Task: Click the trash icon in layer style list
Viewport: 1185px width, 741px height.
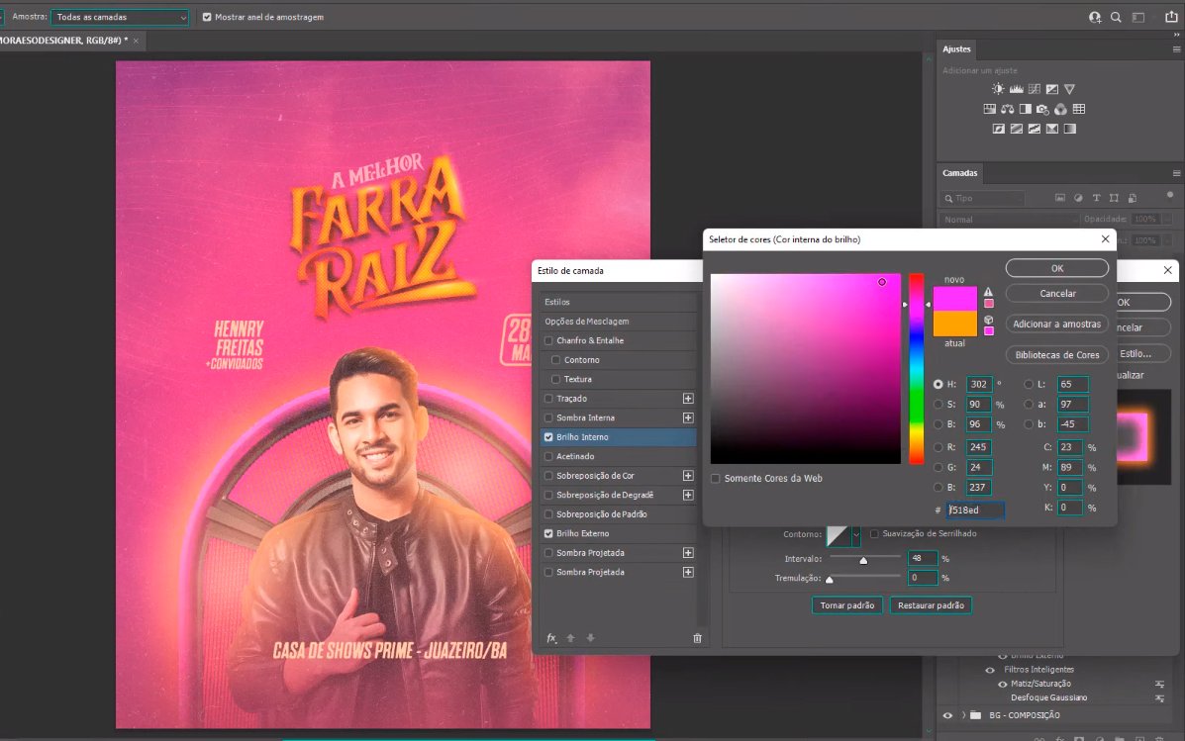Action: pyautogui.click(x=697, y=638)
